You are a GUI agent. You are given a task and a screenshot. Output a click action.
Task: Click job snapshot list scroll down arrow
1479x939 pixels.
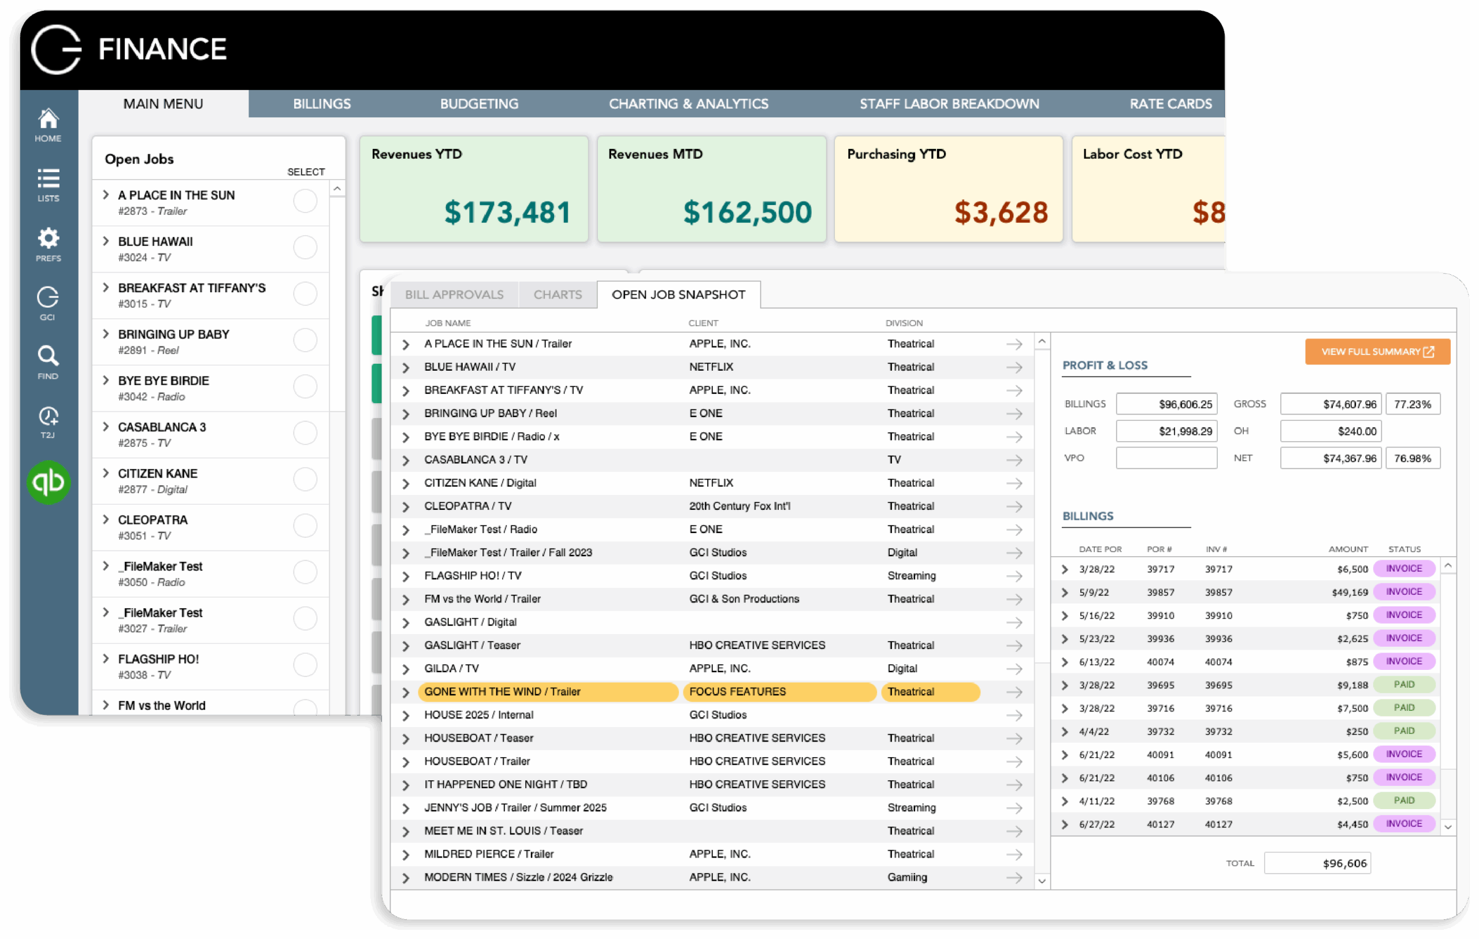[1042, 881]
